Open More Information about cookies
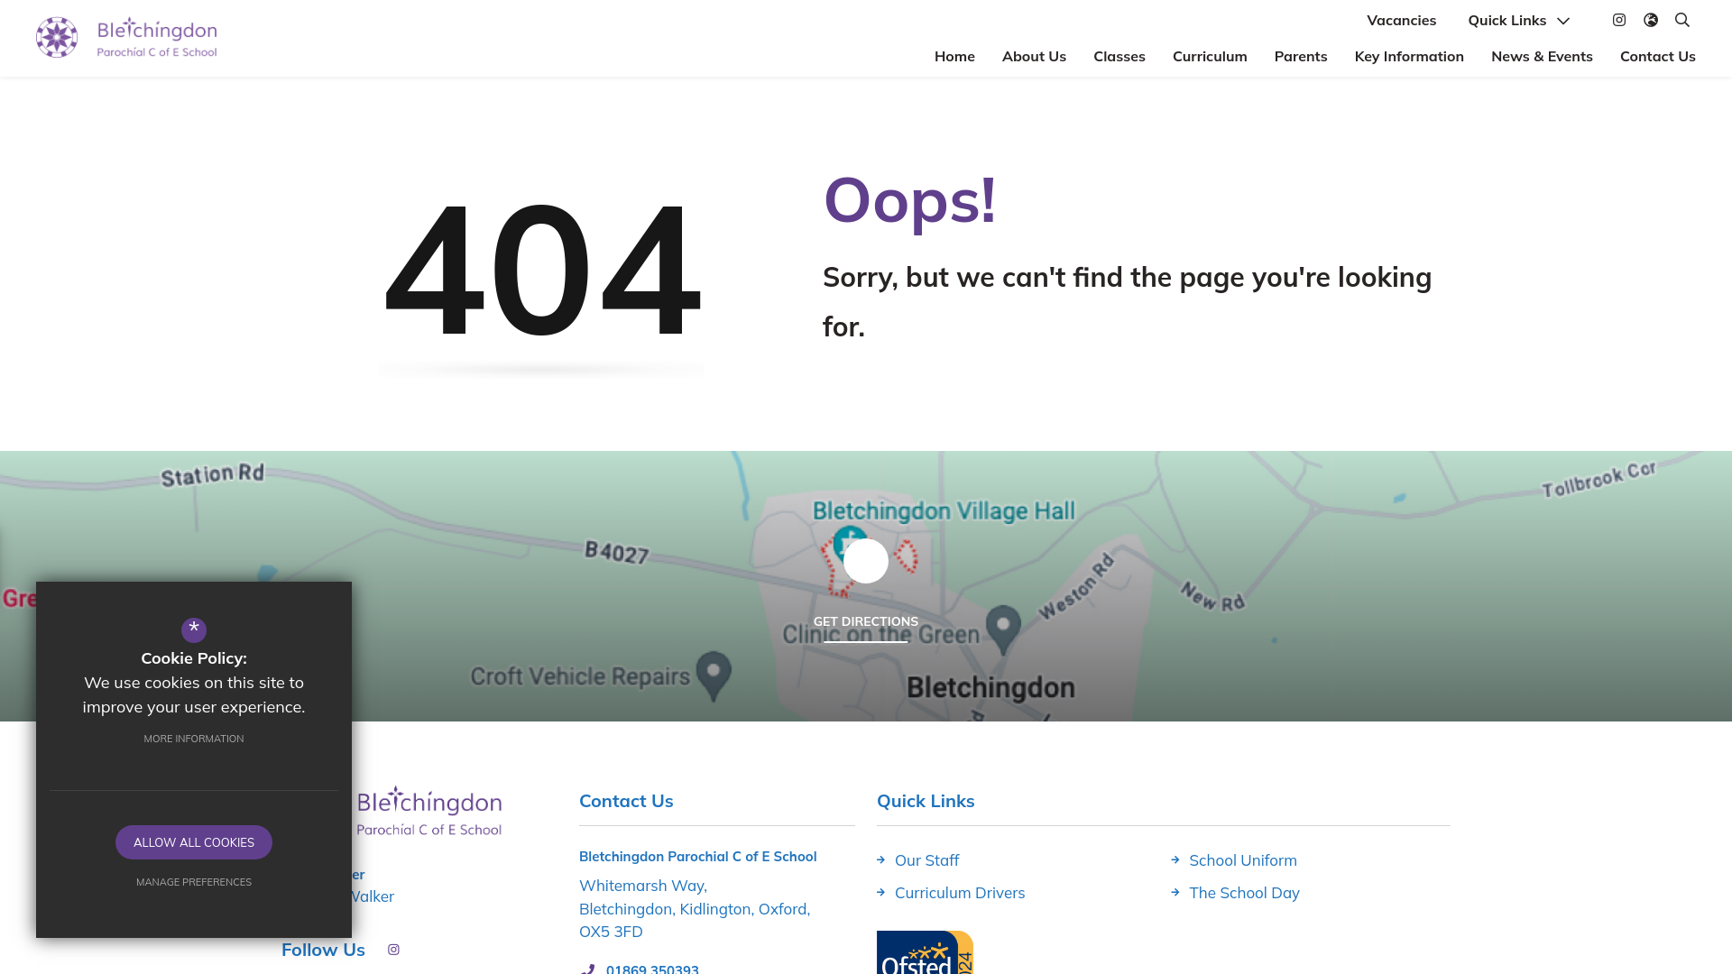 194,739
